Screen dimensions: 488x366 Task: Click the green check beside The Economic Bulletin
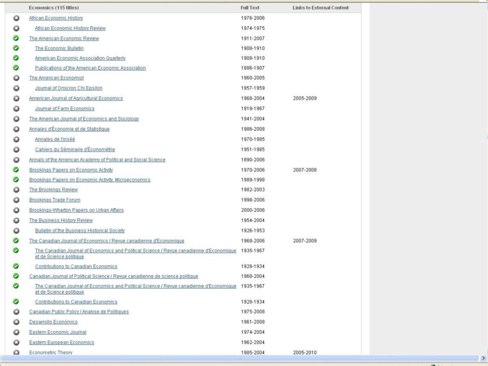(16, 48)
